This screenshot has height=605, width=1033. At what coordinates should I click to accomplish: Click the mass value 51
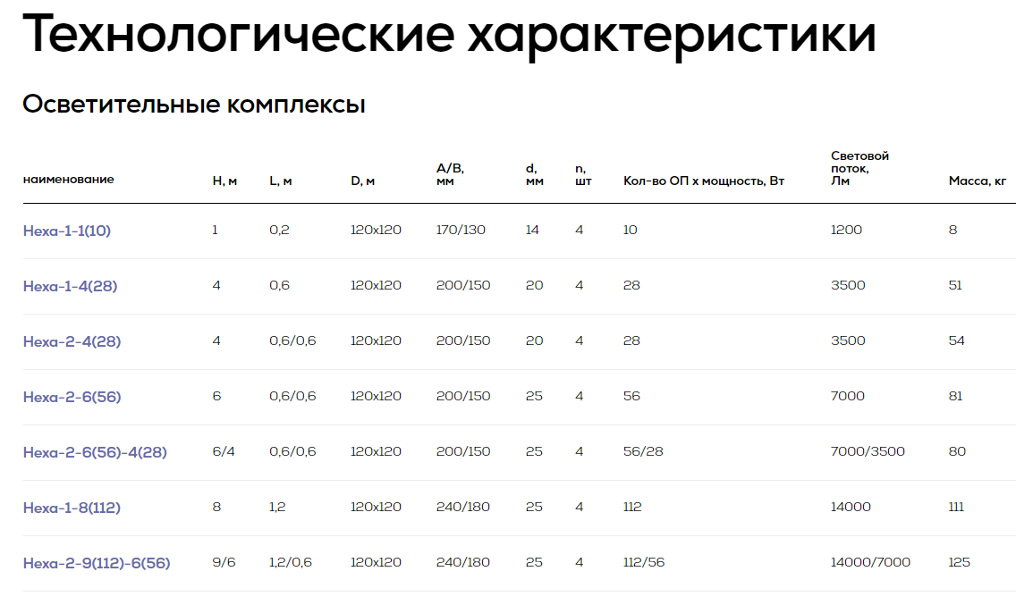[x=955, y=285]
